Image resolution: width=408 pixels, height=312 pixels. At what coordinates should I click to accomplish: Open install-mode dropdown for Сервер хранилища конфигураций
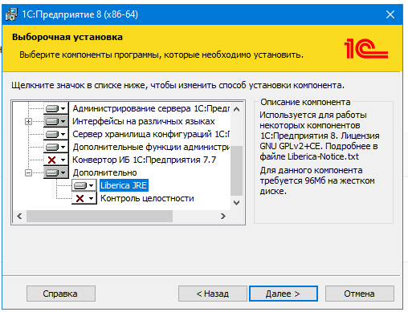(55, 135)
